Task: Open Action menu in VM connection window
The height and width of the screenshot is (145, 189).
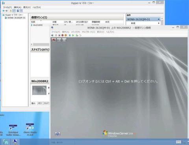Action: coord(65,32)
